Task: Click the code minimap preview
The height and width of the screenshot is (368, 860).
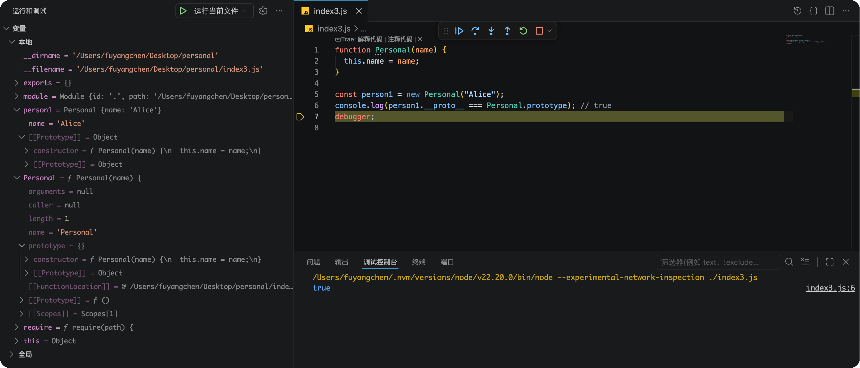Action: [x=805, y=40]
